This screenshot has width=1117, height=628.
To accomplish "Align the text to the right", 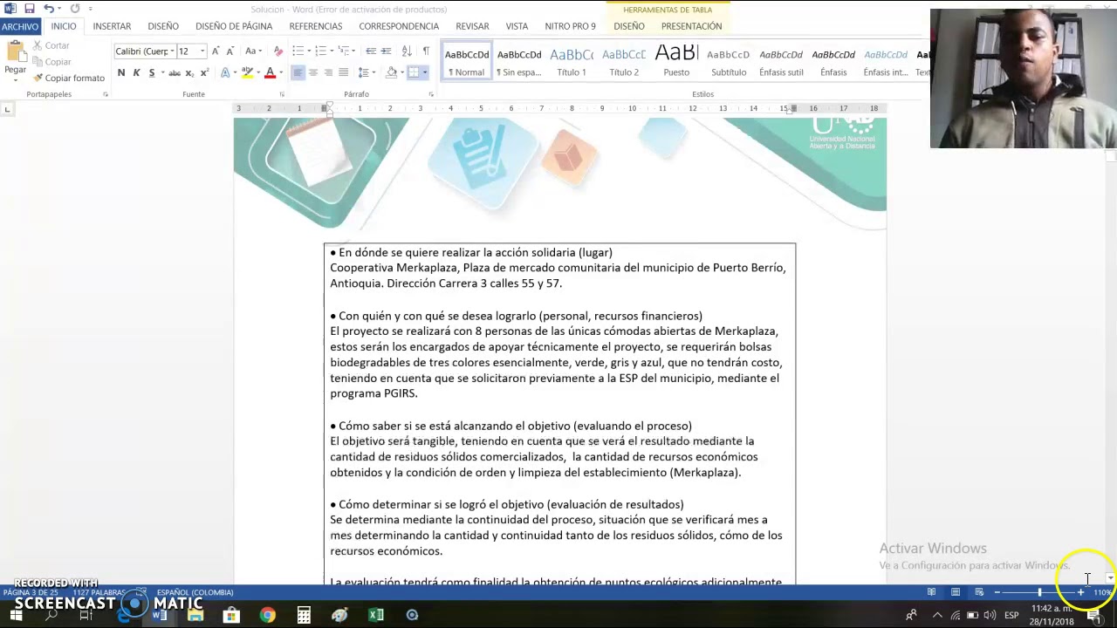I will (x=328, y=73).
